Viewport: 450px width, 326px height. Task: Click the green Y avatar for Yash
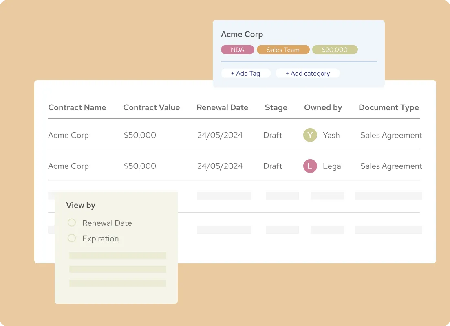click(x=310, y=135)
